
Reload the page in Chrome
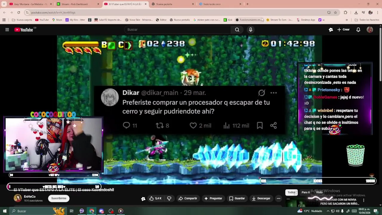pos(19,13)
